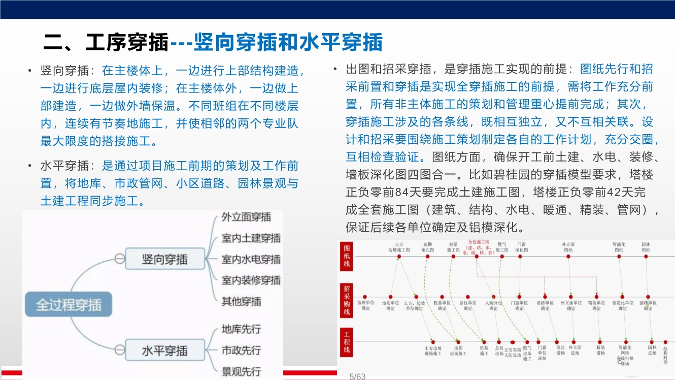
Task: Collapse the 水平穿插 branch via minus circle
Action: pos(120,350)
